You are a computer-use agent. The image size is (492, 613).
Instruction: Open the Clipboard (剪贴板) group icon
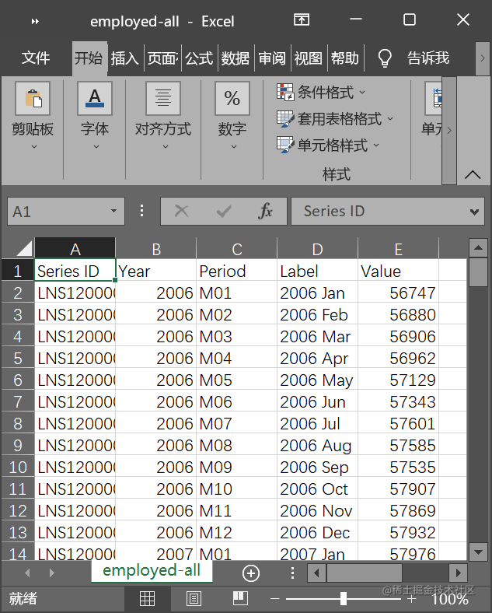[x=33, y=98]
